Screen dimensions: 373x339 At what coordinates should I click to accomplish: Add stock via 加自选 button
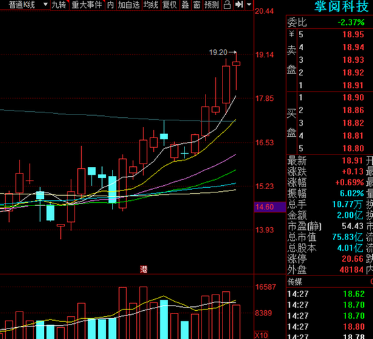pyautogui.click(x=129, y=5)
